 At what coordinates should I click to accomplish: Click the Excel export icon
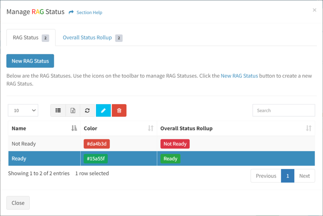tap(73, 110)
